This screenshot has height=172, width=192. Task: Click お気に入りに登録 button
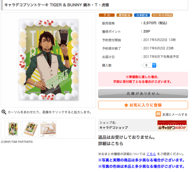143,105
